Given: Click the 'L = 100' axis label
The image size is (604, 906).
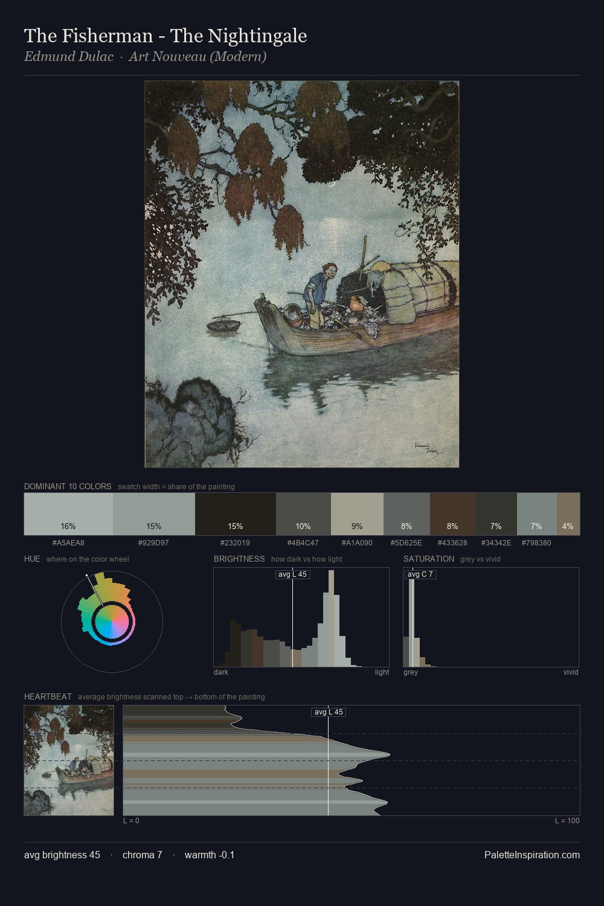Looking at the screenshot, I should pos(567,821).
